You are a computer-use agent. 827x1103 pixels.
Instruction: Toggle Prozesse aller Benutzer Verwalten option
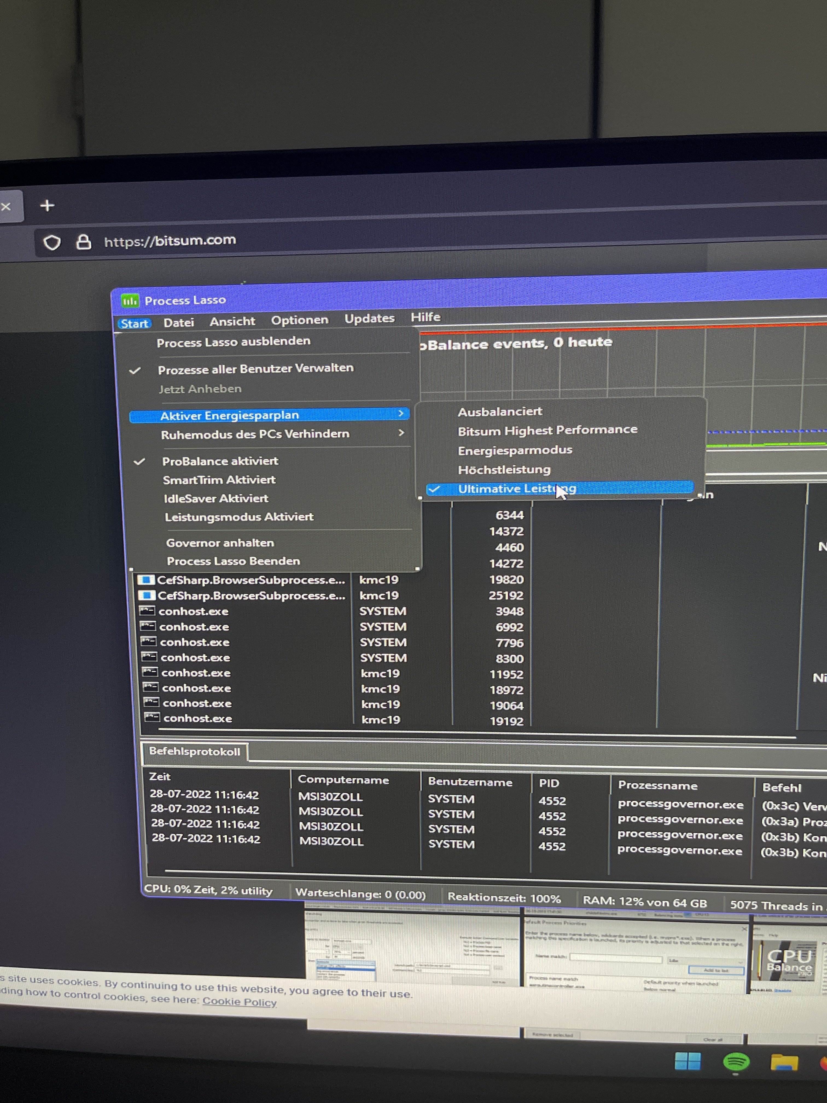click(255, 369)
